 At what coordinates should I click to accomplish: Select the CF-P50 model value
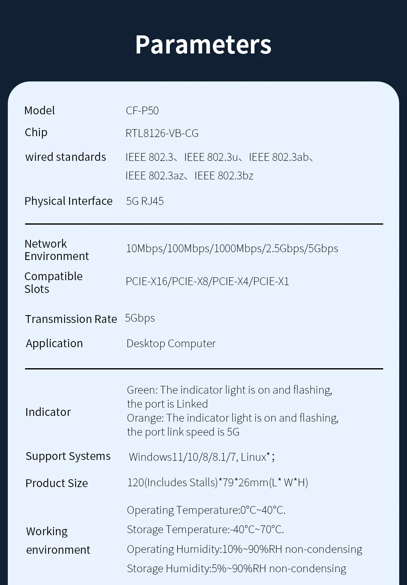tap(142, 111)
